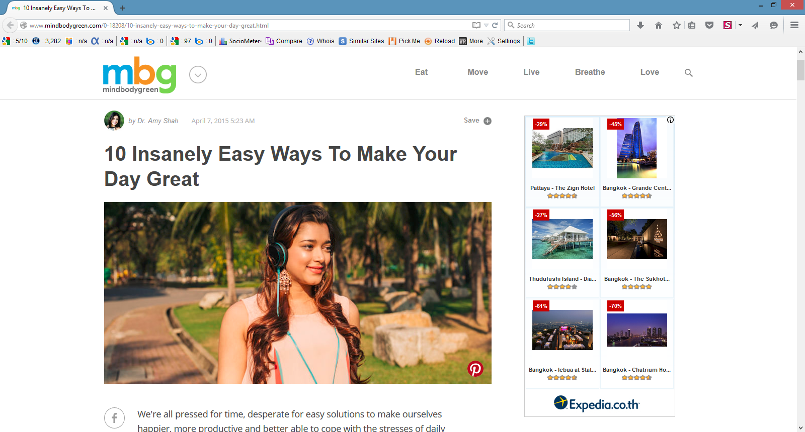
Task: Click the browser Search box
Action: 567,25
